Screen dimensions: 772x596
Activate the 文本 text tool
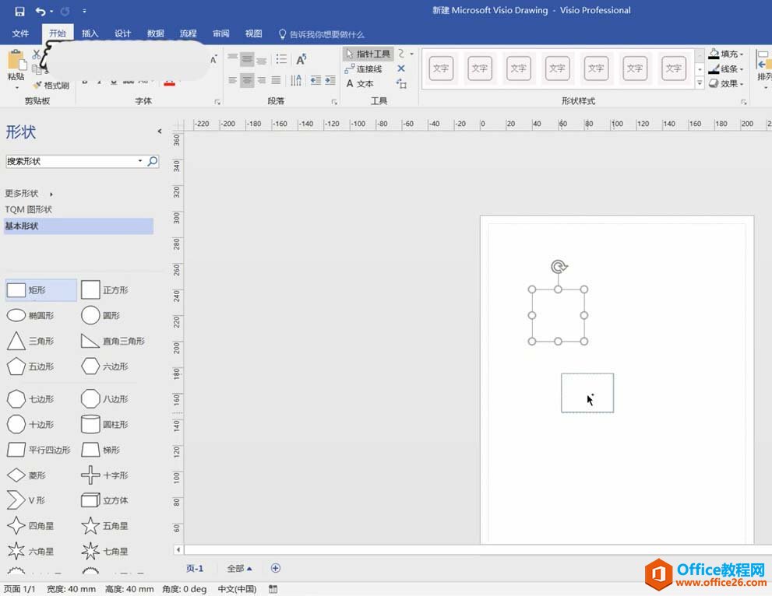click(363, 83)
